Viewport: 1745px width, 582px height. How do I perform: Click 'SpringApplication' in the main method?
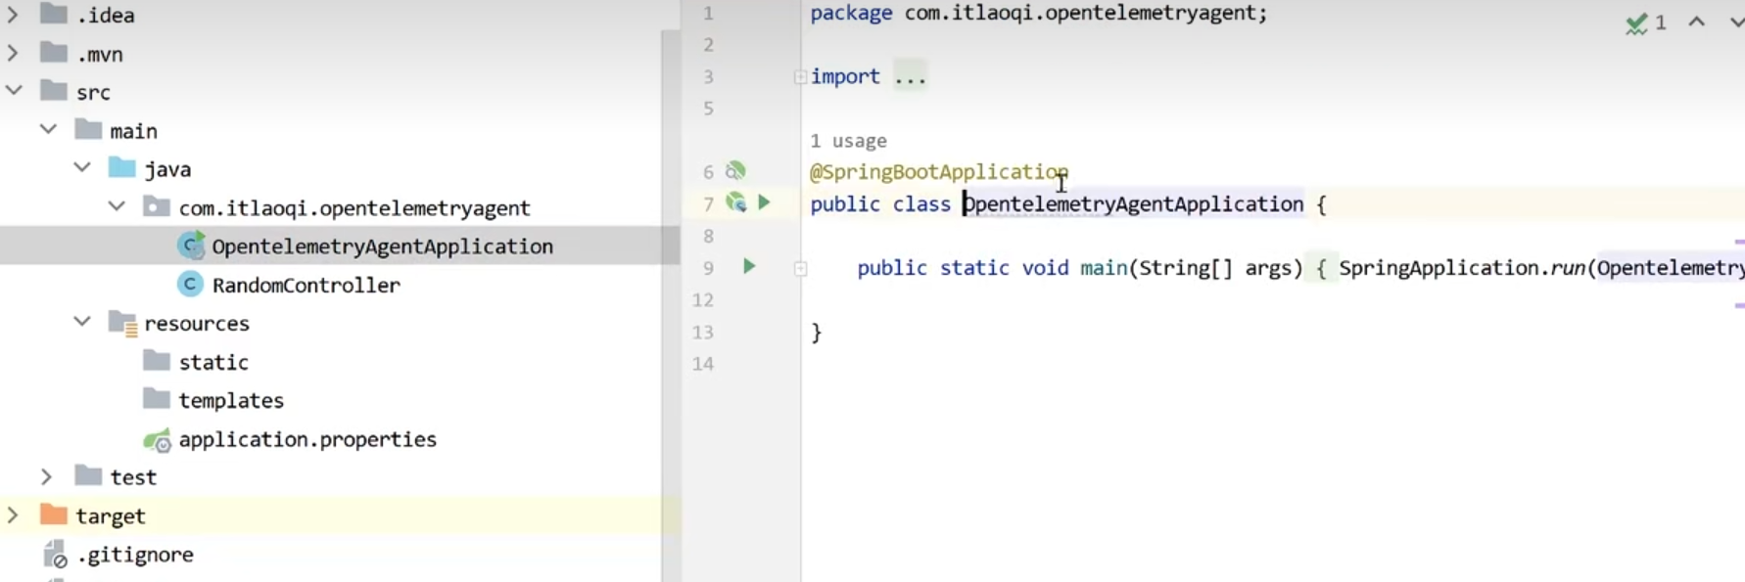pos(1439,268)
